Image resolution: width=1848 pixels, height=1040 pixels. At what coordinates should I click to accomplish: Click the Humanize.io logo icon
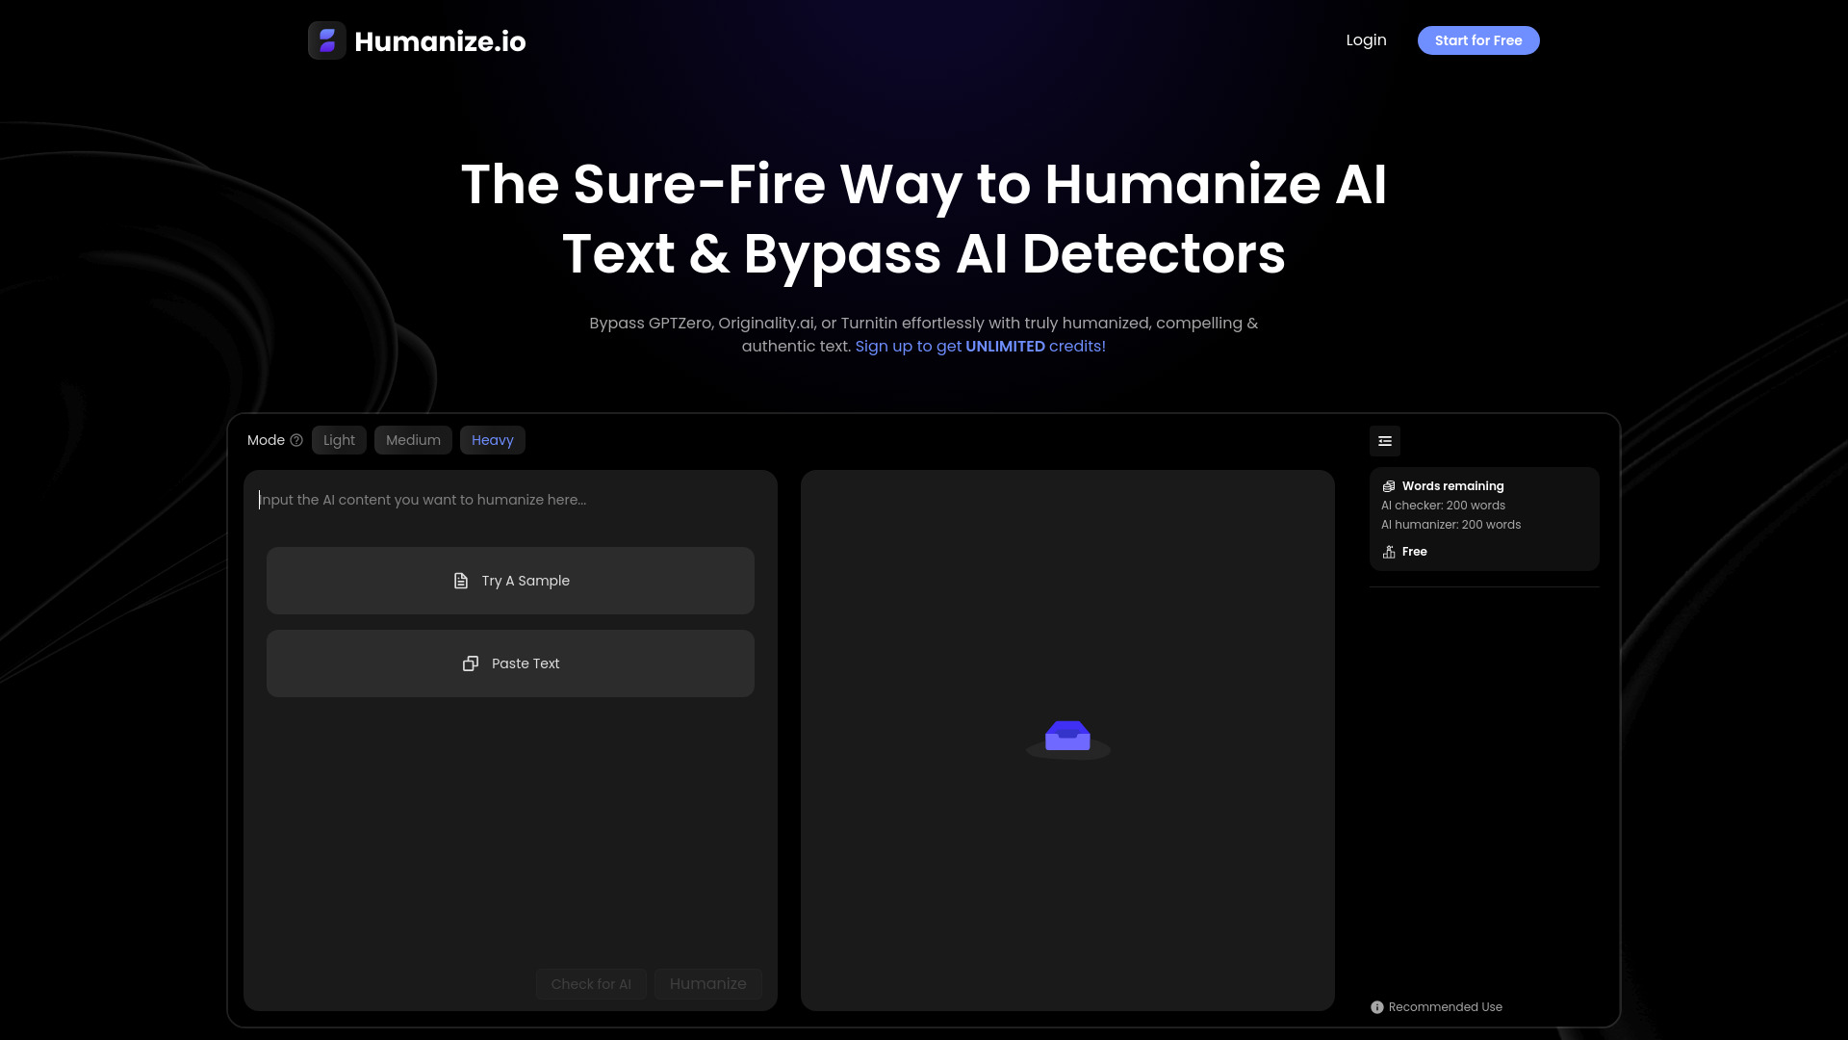327,40
